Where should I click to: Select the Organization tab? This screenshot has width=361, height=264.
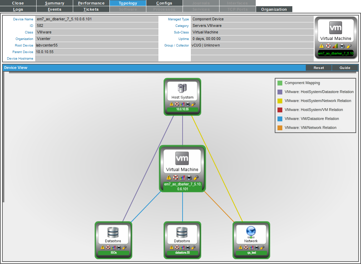pos(274,9)
